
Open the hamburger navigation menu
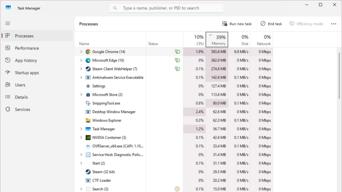coord(8,23)
